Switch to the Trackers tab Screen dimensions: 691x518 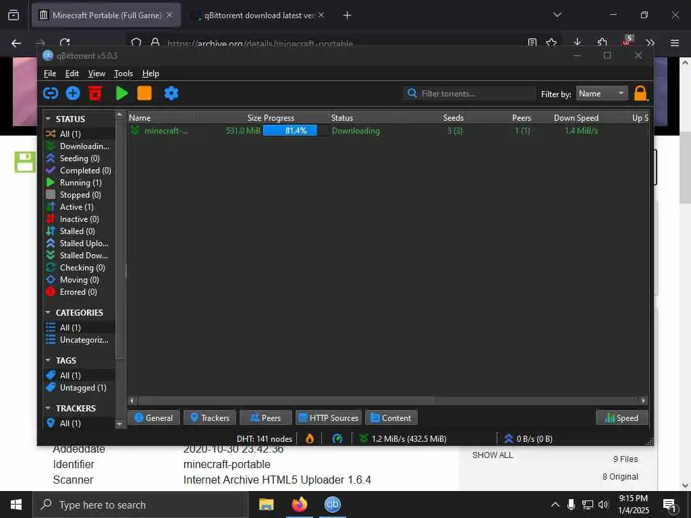[210, 418]
